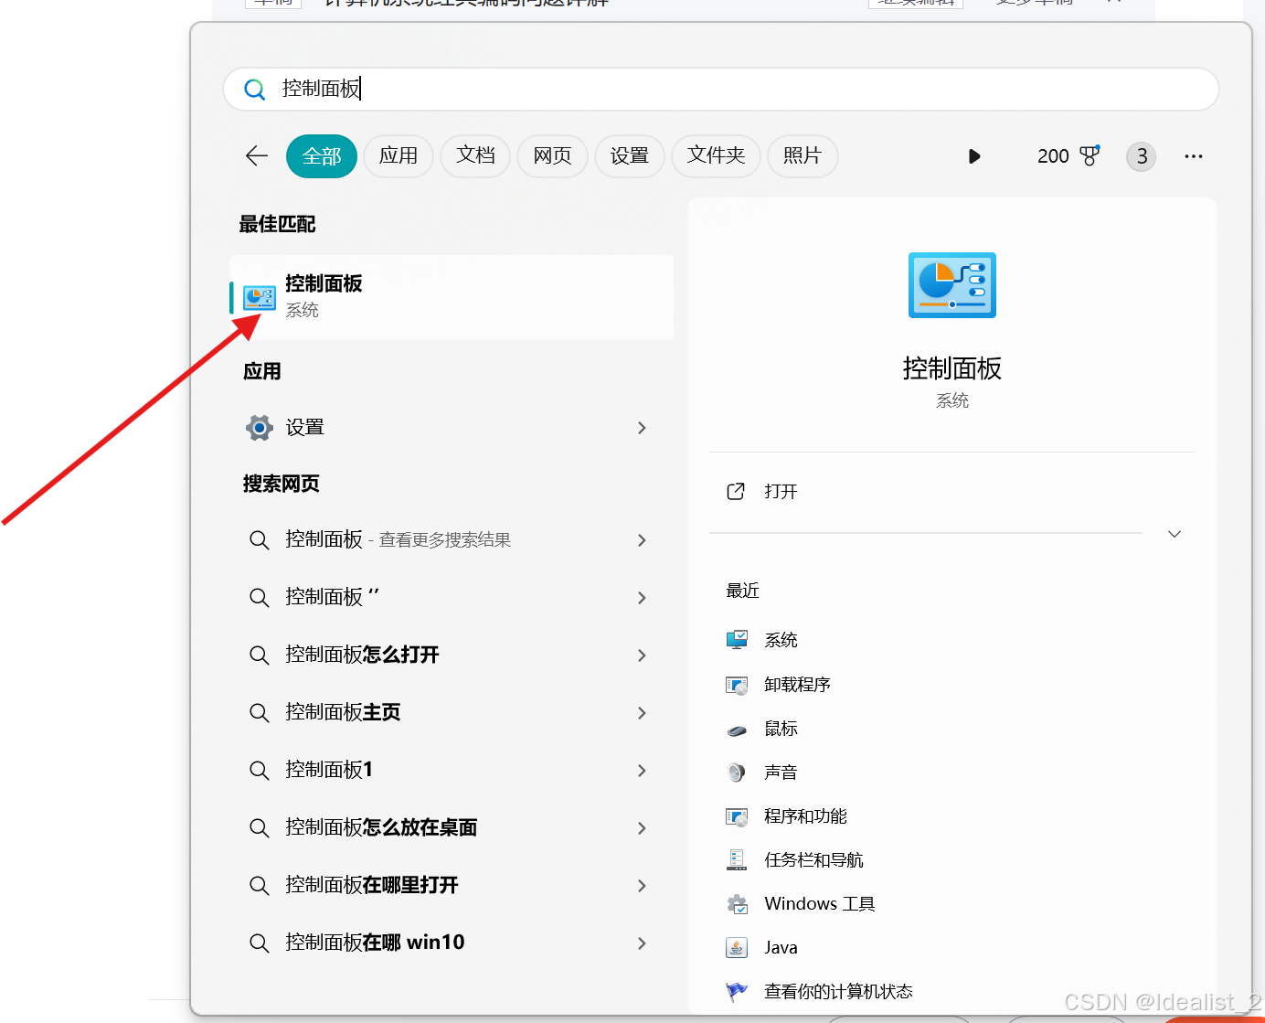Click search icon beside 控制面板主页
The width and height of the screenshot is (1265, 1023).
[260, 713]
